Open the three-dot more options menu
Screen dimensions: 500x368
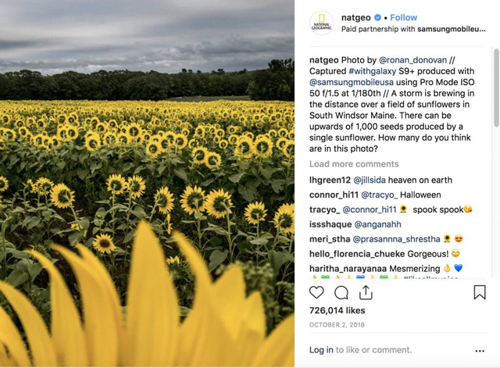480,351
